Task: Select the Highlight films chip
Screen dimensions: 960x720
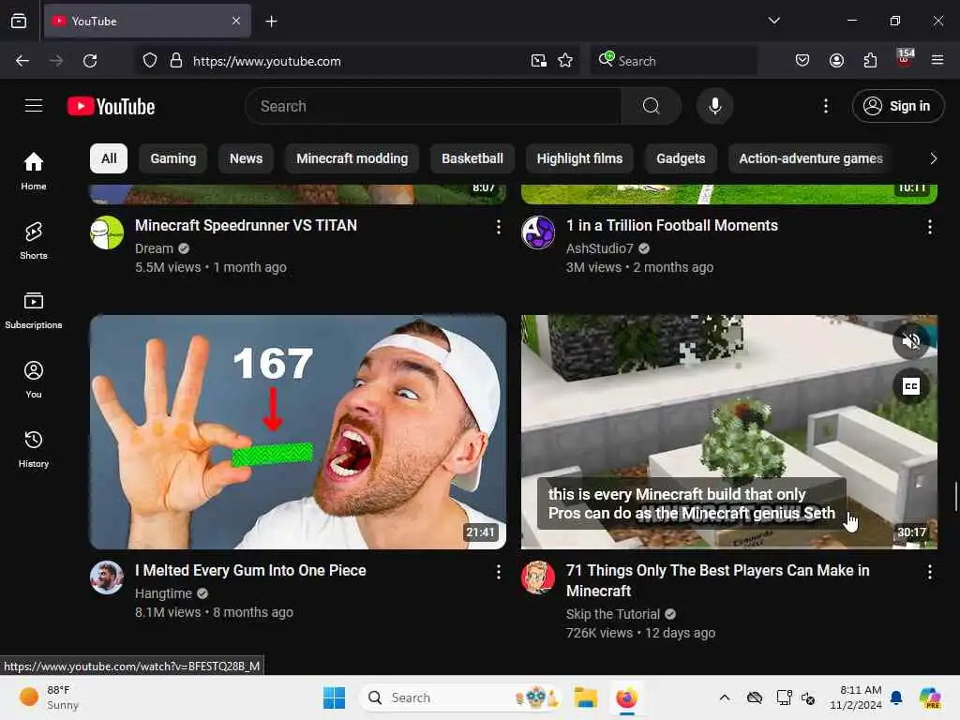Action: pyautogui.click(x=579, y=158)
